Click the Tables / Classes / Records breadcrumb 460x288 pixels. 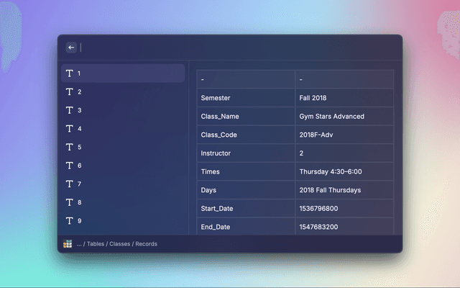point(117,244)
